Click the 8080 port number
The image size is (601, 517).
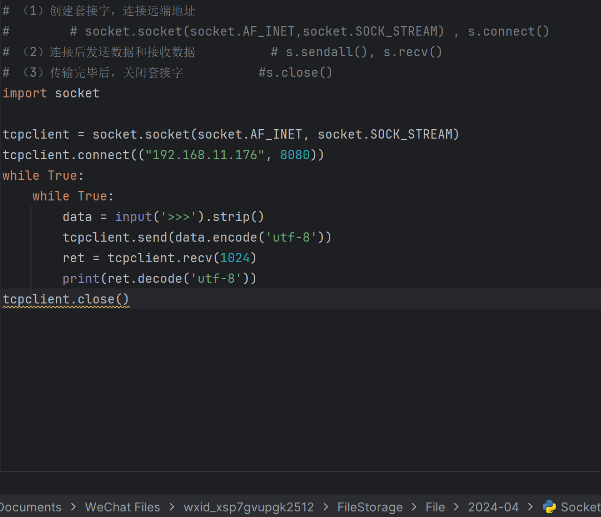click(x=295, y=155)
